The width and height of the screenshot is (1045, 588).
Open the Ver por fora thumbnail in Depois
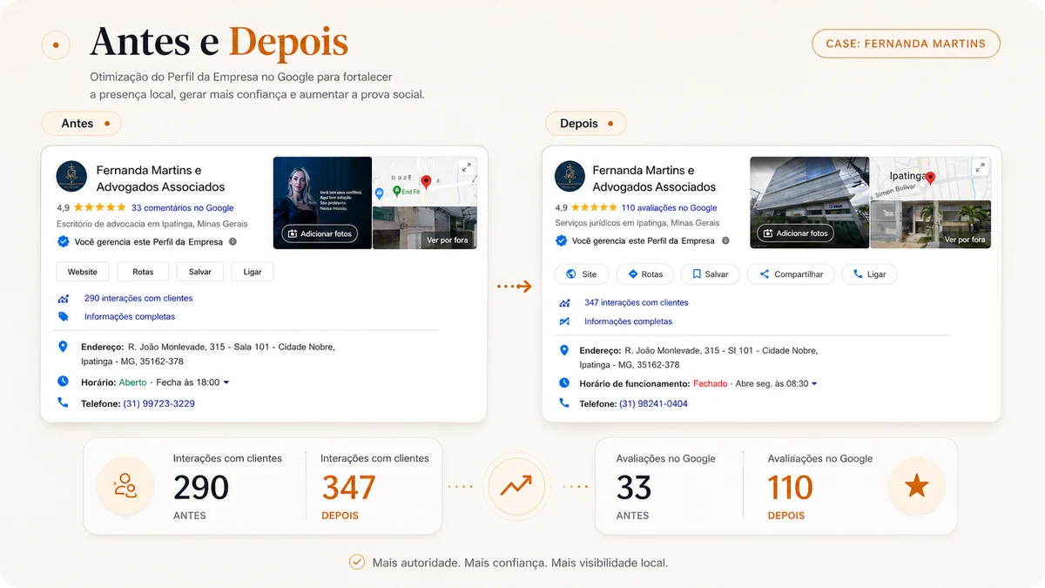[x=931, y=225]
